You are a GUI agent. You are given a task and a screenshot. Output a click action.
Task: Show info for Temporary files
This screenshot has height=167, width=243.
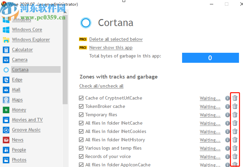point(227,115)
